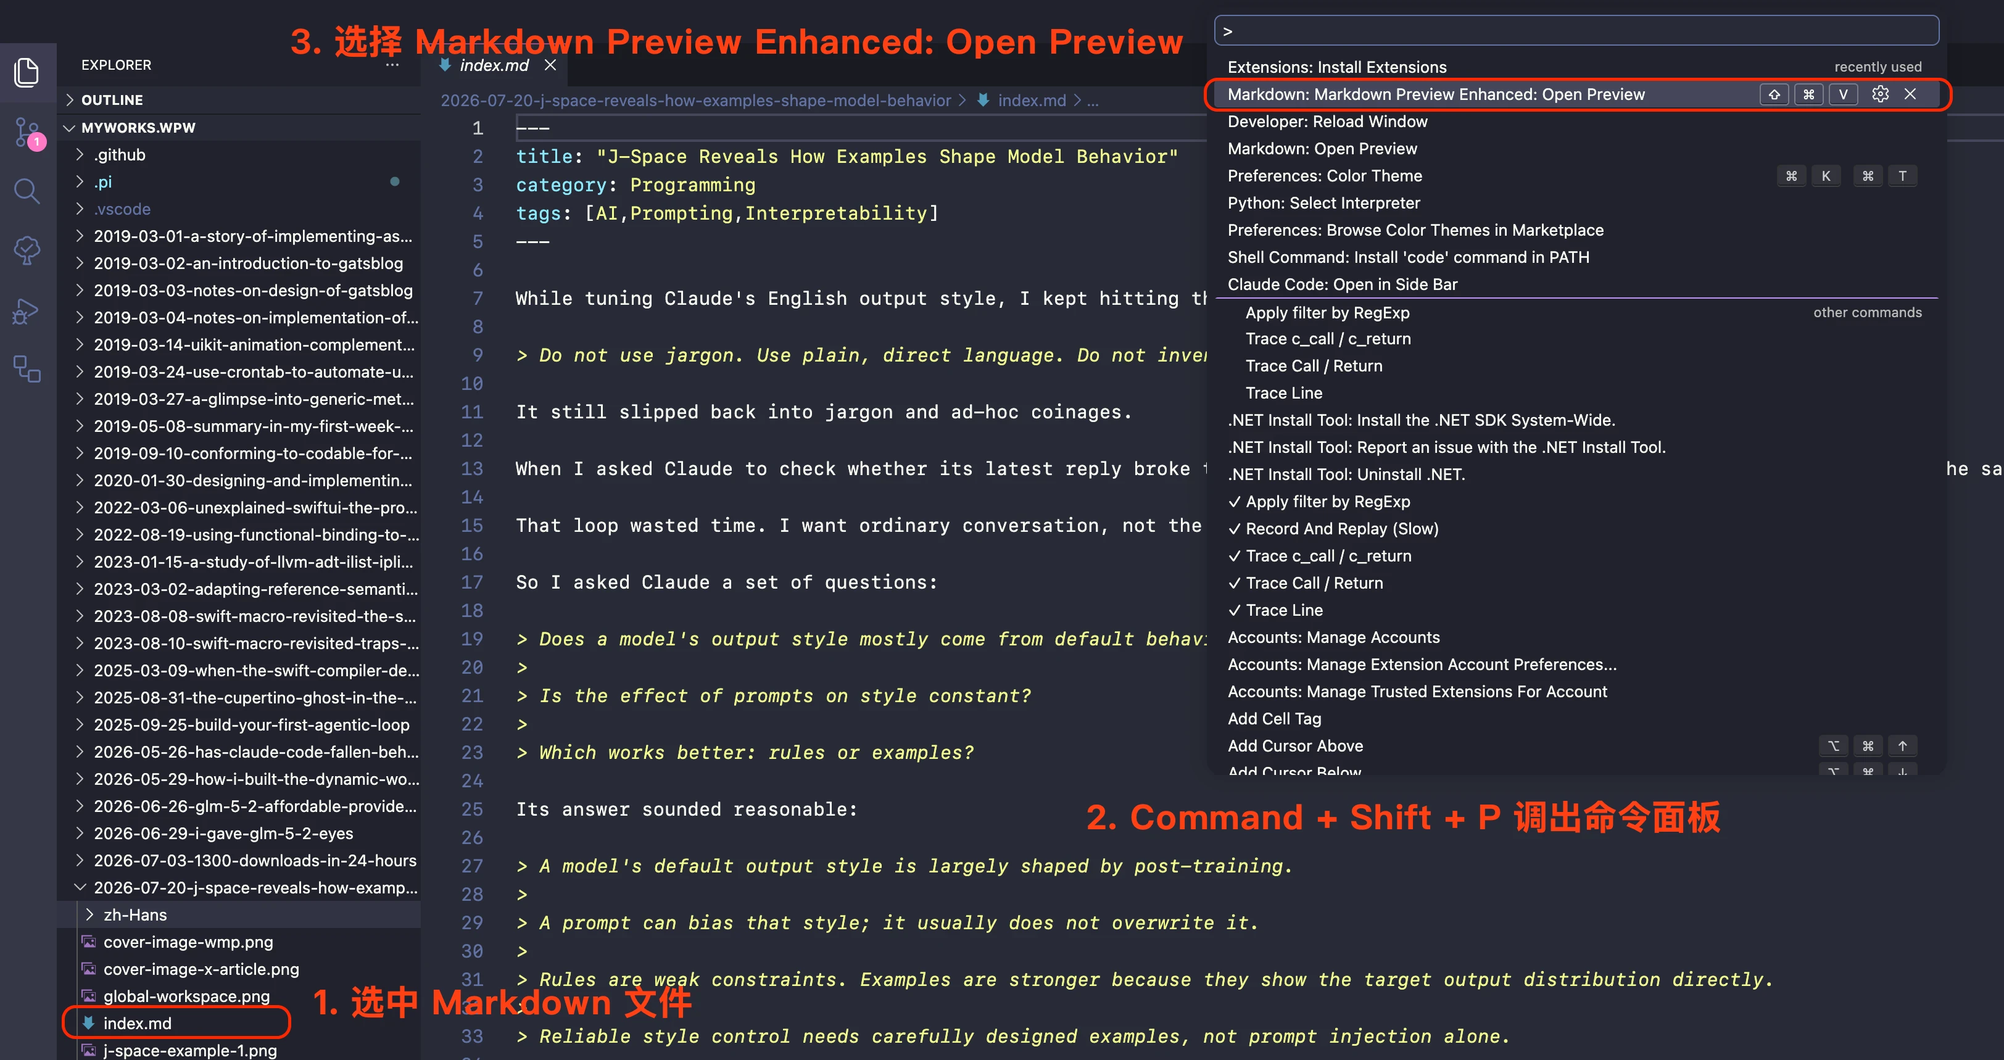Expand the zh-Hans folder
The width and height of the screenshot is (2004, 1060).
(89, 914)
